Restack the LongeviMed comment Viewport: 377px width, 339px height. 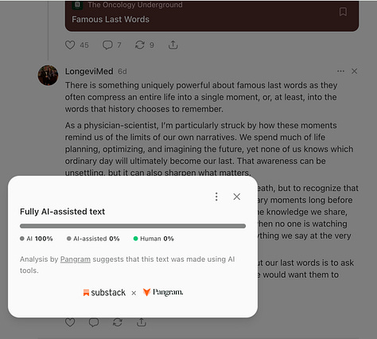(118, 322)
